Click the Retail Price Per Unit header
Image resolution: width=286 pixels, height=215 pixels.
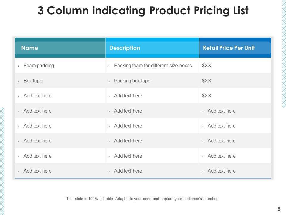pos(229,48)
